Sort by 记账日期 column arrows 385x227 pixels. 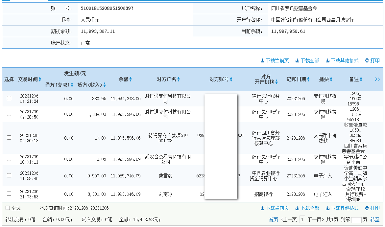click(x=308, y=79)
